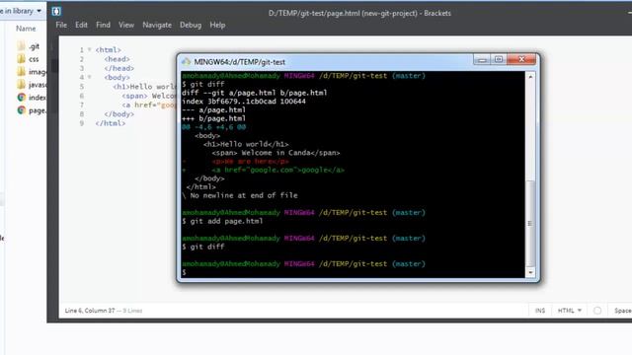Viewport: 632px width, 355px height.
Task: Click the 'index 3bf6679..1cb0cad 100644' line
Action: 244,101
